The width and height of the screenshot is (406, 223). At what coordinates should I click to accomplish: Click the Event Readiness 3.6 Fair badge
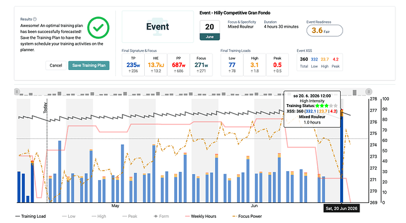[325, 31]
